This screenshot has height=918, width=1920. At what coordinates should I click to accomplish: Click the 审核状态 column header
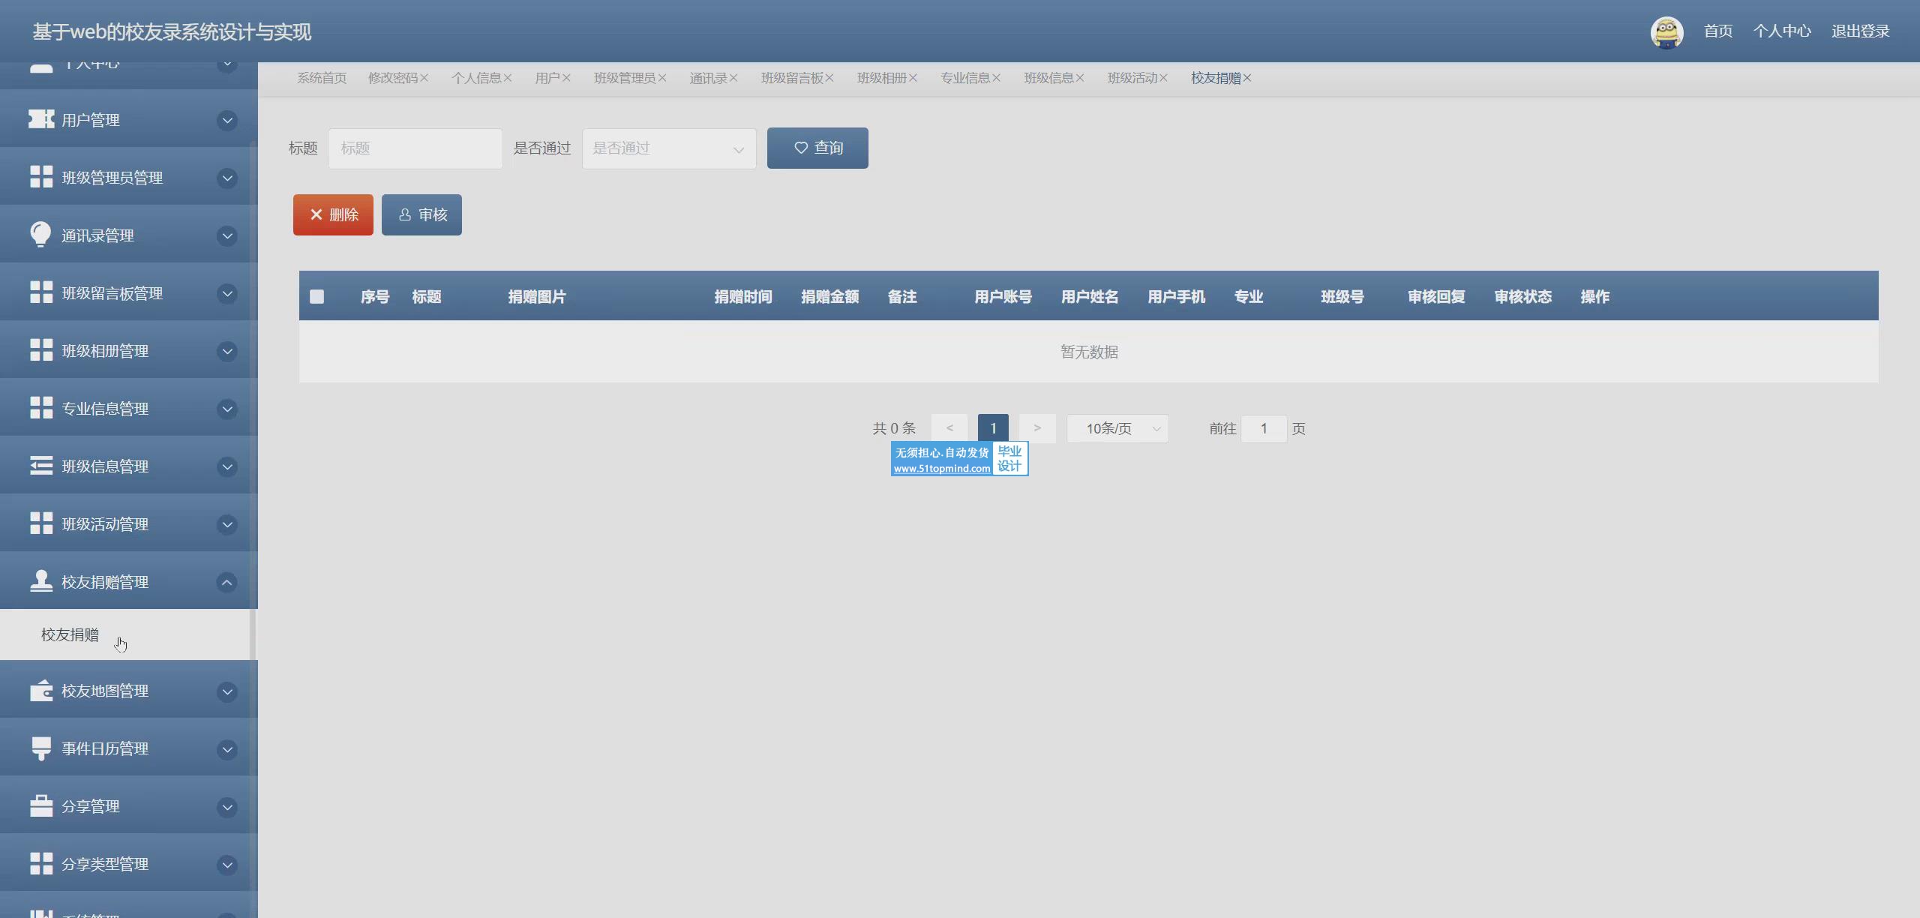tap(1522, 296)
